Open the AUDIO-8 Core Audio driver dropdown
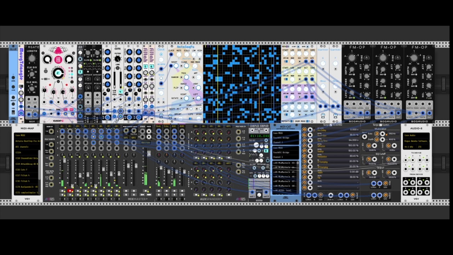Screen dimensions: 453x255 416,136
